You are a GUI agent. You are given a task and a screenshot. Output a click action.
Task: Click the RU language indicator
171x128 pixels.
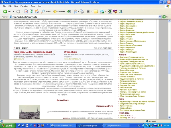click(x=139, y=126)
